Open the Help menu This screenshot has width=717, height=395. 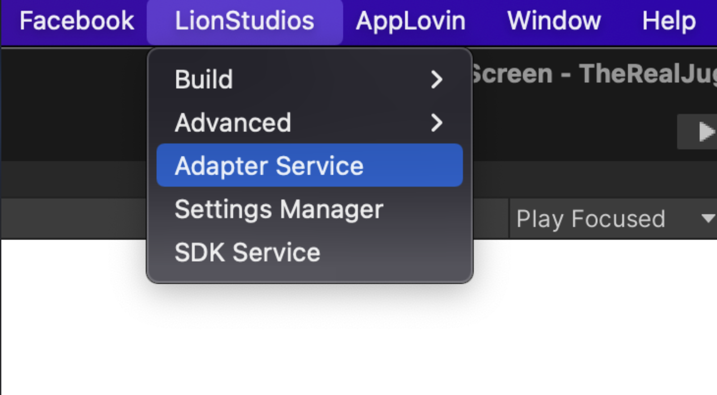point(669,21)
